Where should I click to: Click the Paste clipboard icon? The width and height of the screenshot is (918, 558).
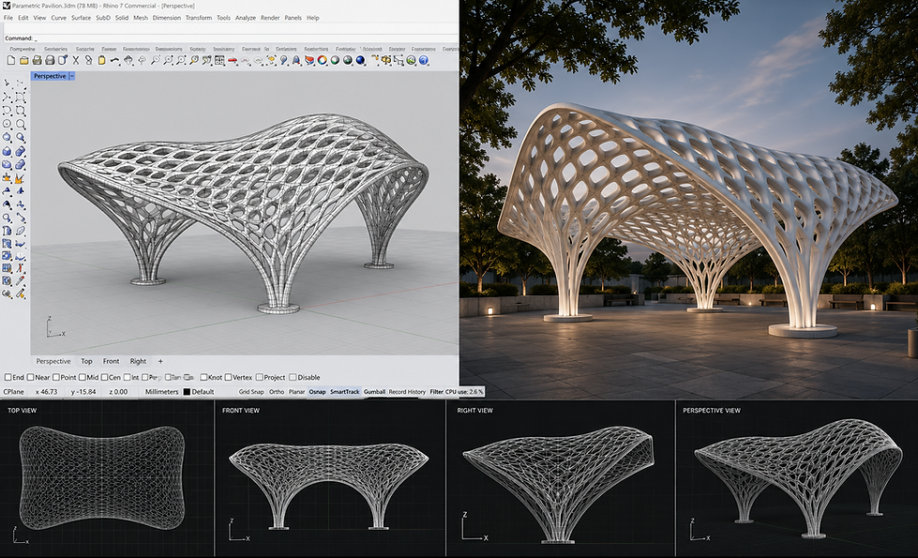pyautogui.click(x=101, y=60)
